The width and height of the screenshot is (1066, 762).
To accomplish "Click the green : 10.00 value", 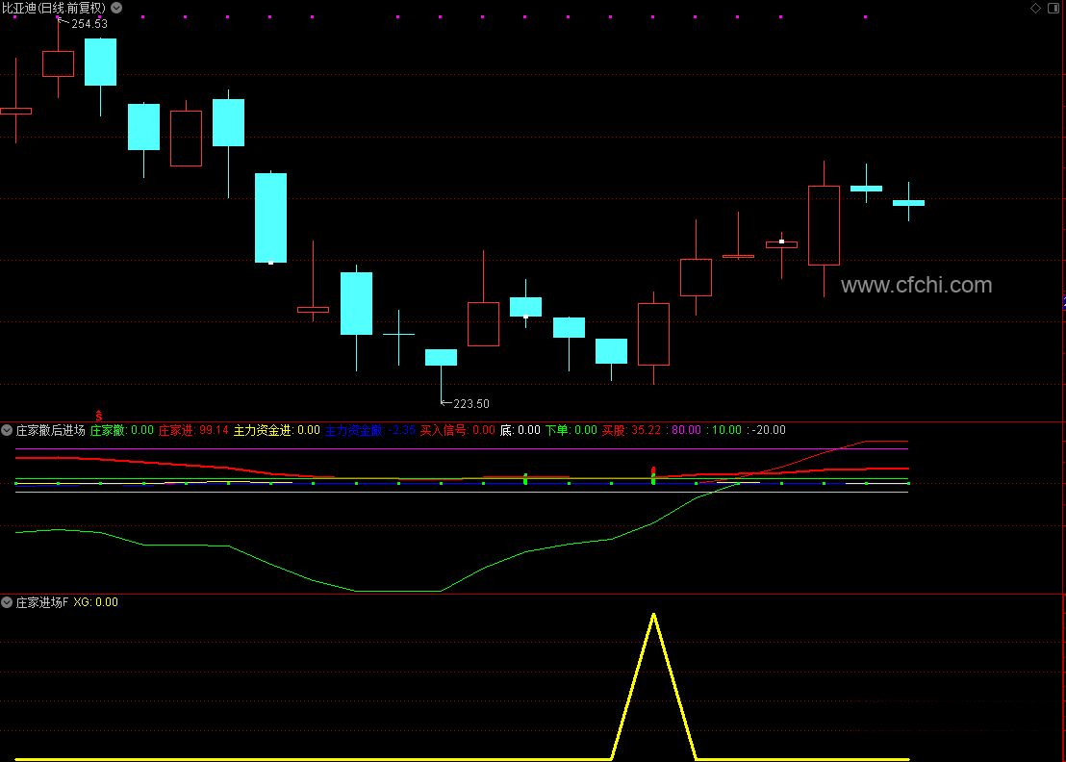I will point(724,430).
